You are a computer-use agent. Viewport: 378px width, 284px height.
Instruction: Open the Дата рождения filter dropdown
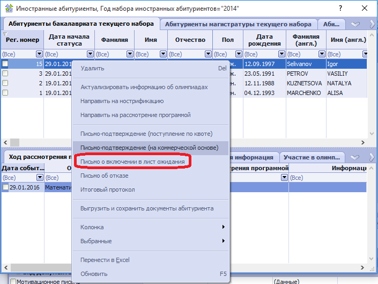click(281, 54)
